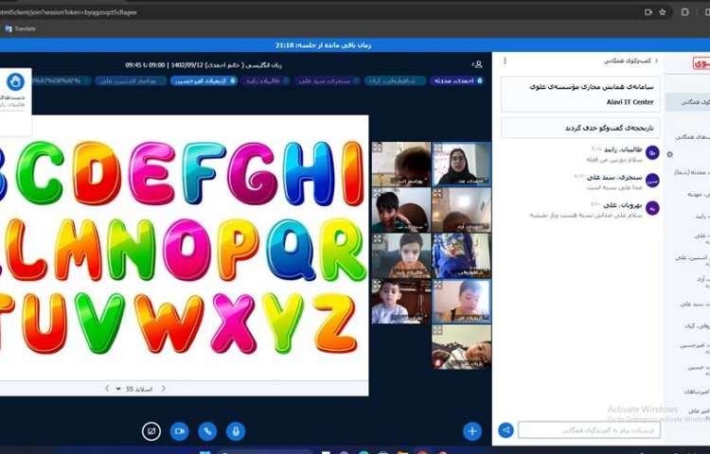Open the slide number dropdown chevron
The width and height of the screenshot is (710, 454).
[x=118, y=389]
